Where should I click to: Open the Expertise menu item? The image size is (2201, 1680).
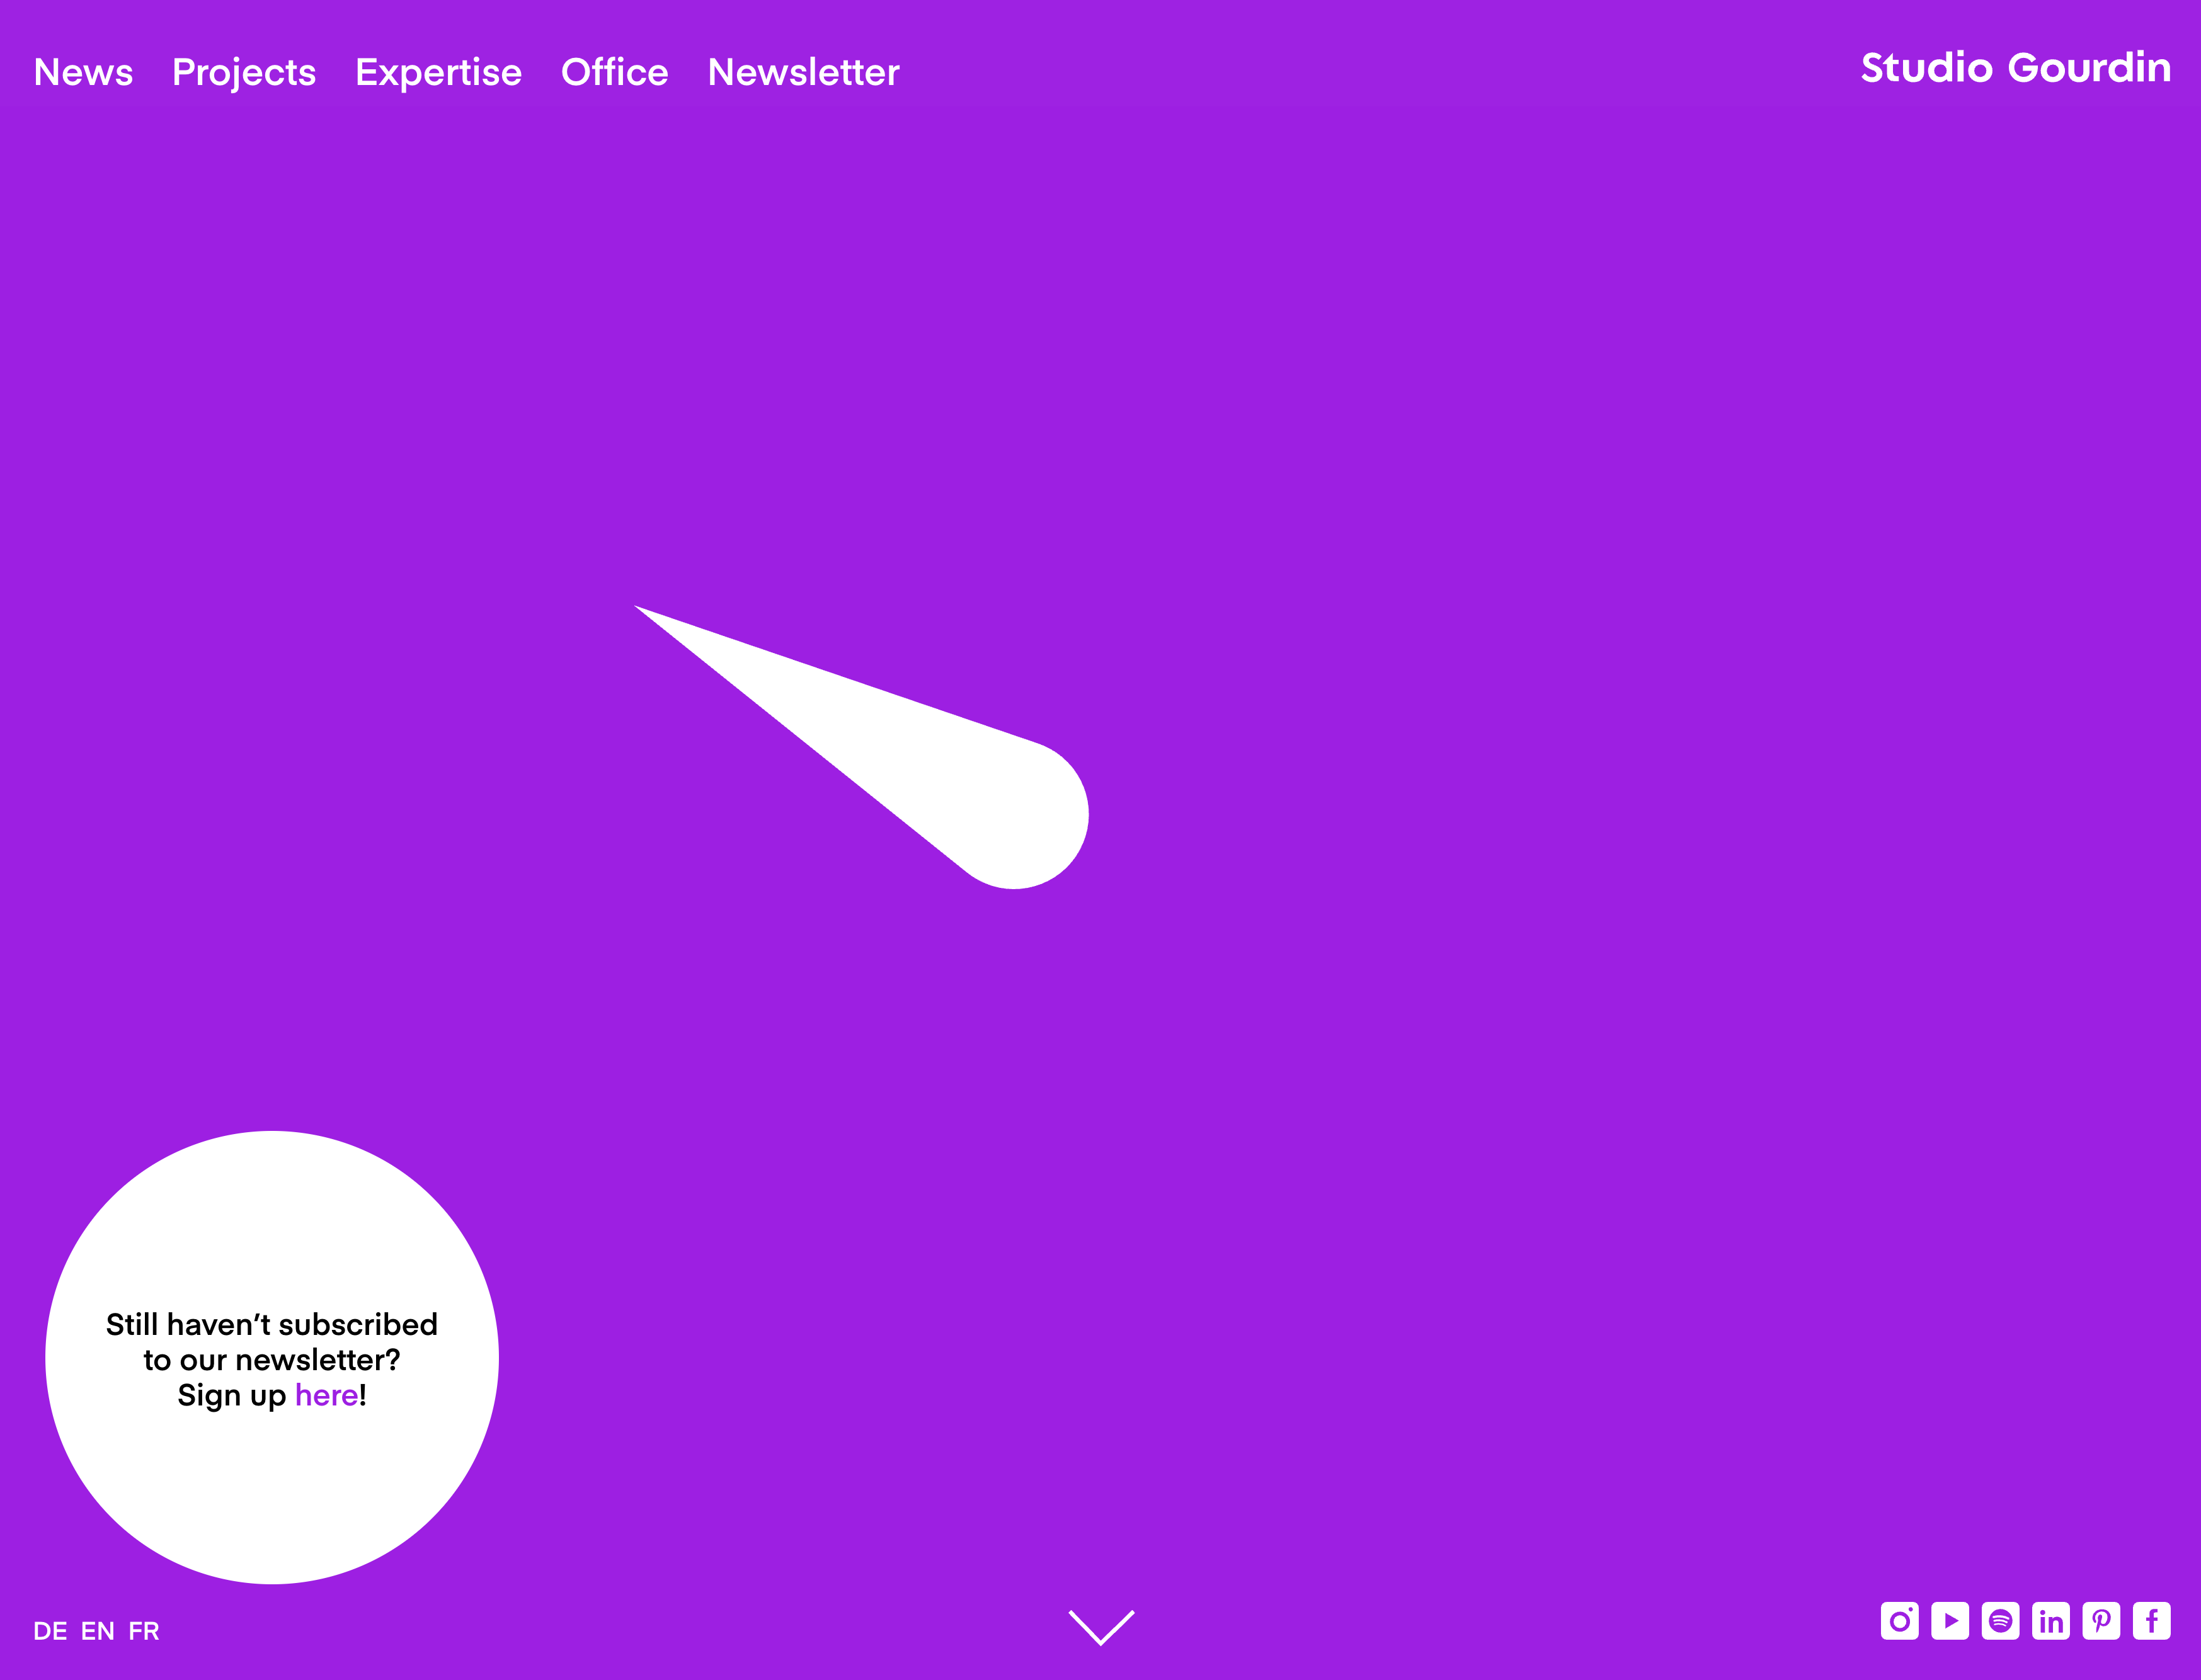[x=438, y=73]
